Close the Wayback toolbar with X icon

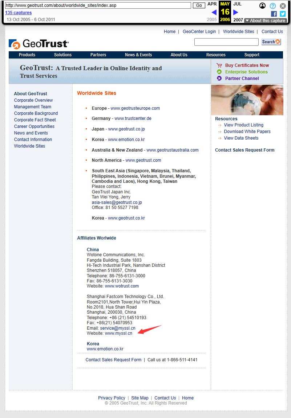coord(283,5)
